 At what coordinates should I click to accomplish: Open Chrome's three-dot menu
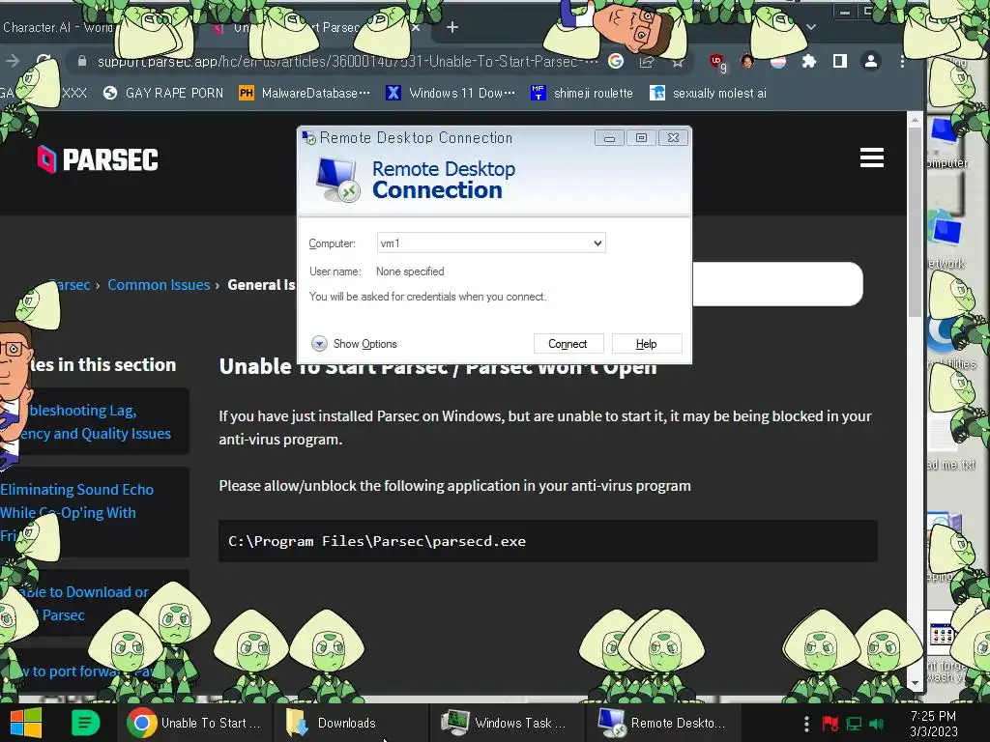pyautogui.click(x=902, y=61)
